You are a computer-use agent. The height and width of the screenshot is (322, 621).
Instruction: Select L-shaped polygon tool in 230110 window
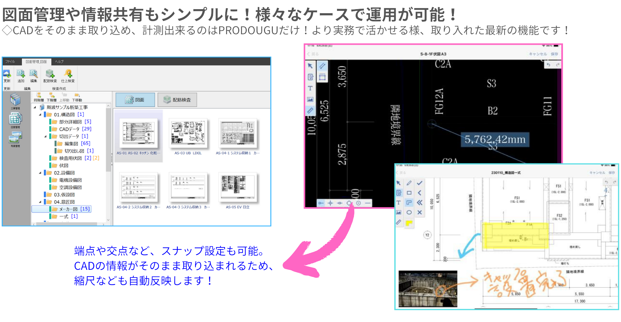point(409,203)
